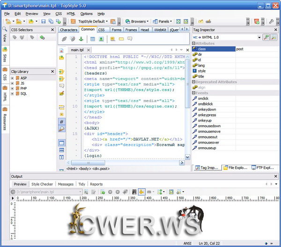Expand the ASP folder in Clip Library
The width and height of the screenshot is (281, 247).
click(13, 78)
